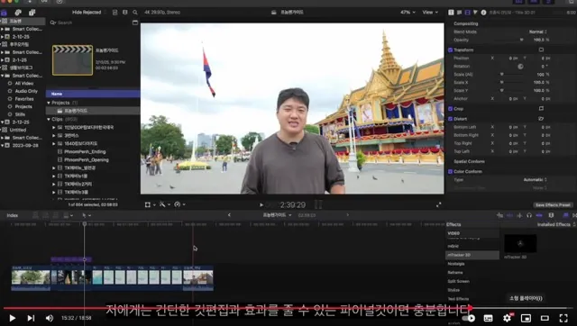The width and height of the screenshot is (577, 326).
Task: Click the browser search magnifier icon
Action: (135, 12)
